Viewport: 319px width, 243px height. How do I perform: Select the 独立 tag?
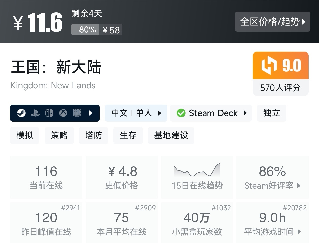pyautogui.click(x=271, y=113)
